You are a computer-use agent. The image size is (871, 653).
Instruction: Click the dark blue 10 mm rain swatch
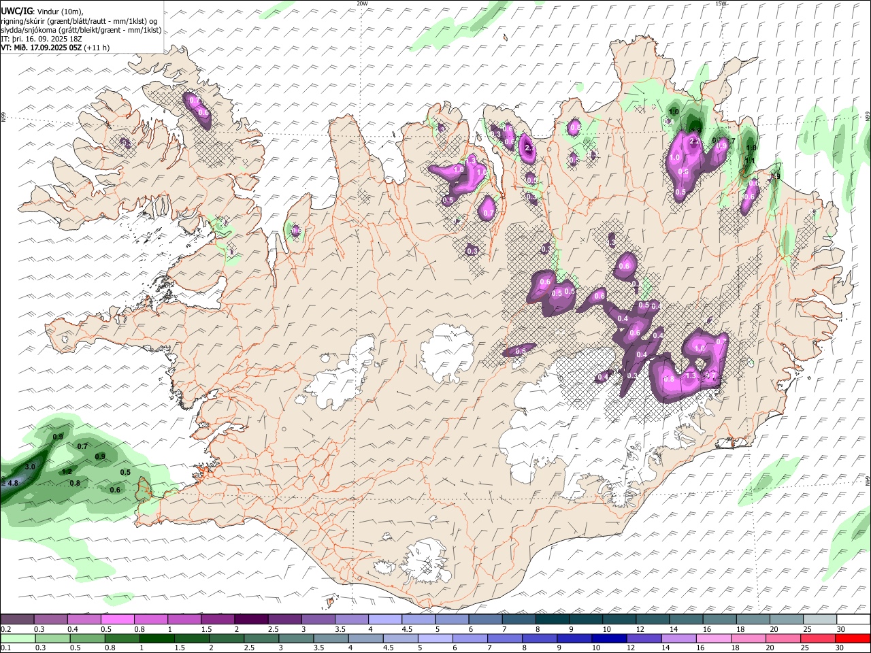click(x=608, y=638)
